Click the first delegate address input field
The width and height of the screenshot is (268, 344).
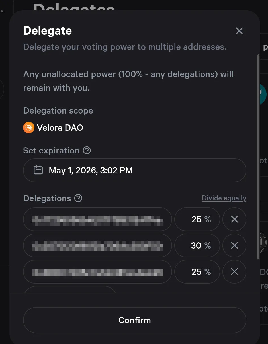[97, 219]
